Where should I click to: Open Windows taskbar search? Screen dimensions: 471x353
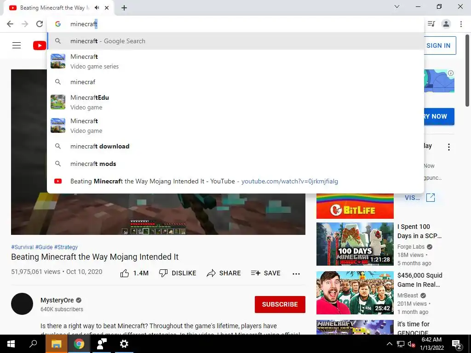coord(33,344)
